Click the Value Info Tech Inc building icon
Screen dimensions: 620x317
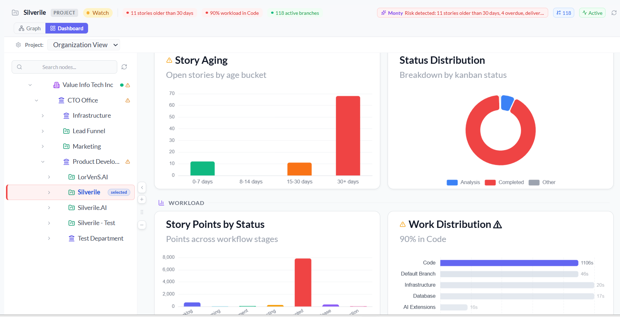point(56,85)
